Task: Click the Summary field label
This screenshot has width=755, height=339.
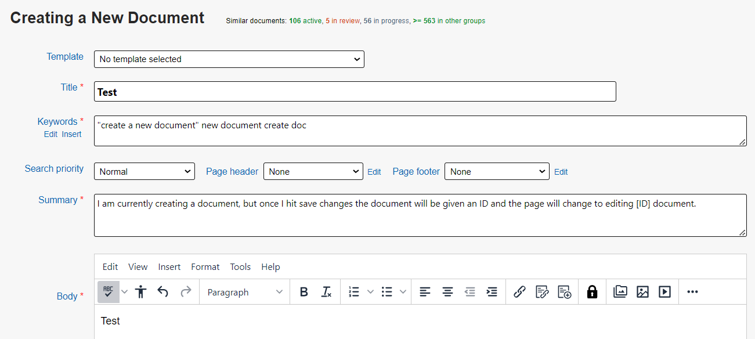Action: click(58, 200)
